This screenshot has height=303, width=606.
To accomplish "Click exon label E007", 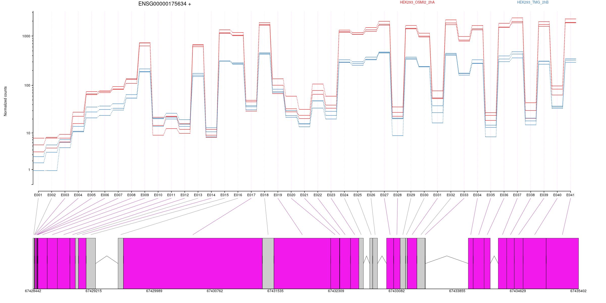I will 118,195.
